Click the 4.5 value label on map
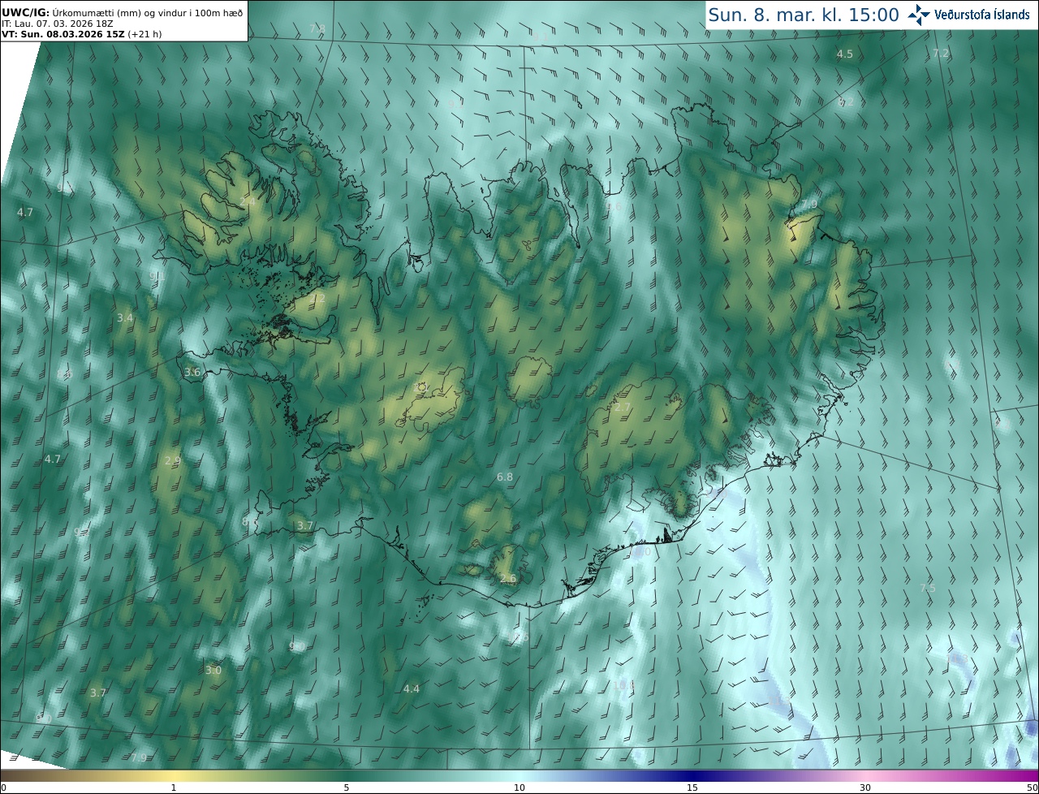The height and width of the screenshot is (794, 1039). 845,54
